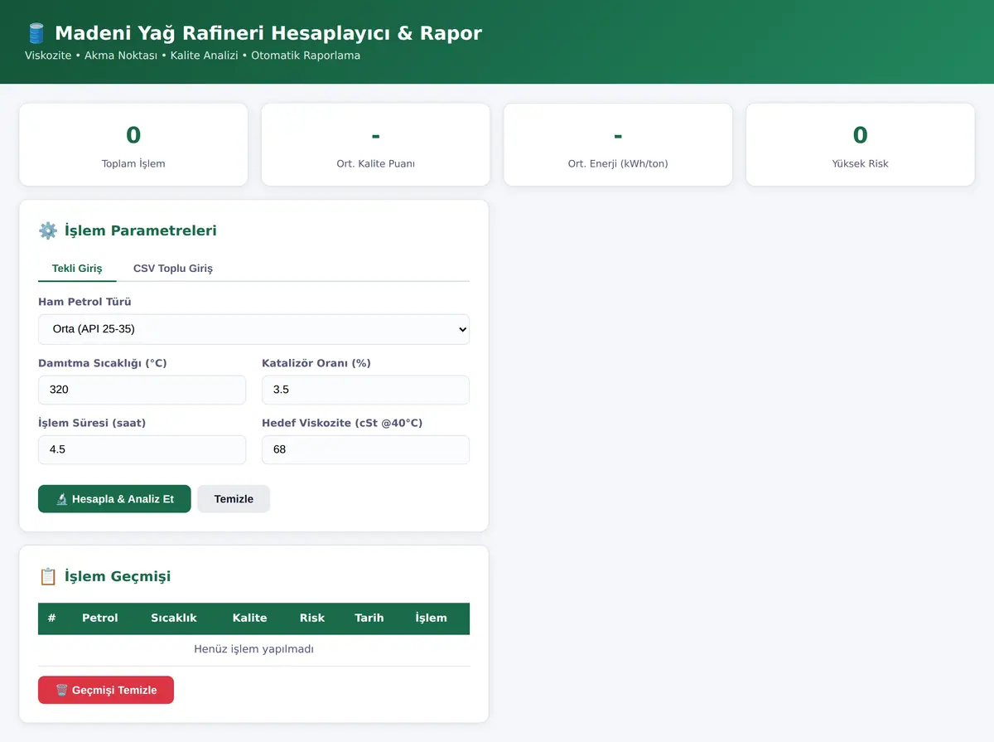Switch to the Tekli Giriş tab
The image size is (994, 742).
[x=77, y=269]
